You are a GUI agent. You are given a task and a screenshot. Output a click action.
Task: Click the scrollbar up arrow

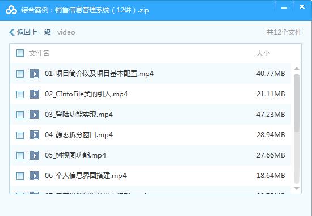pos(297,69)
